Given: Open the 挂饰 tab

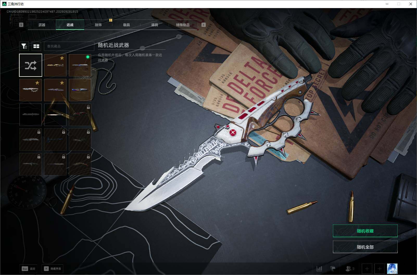Looking at the screenshot, I should click(98, 25).
